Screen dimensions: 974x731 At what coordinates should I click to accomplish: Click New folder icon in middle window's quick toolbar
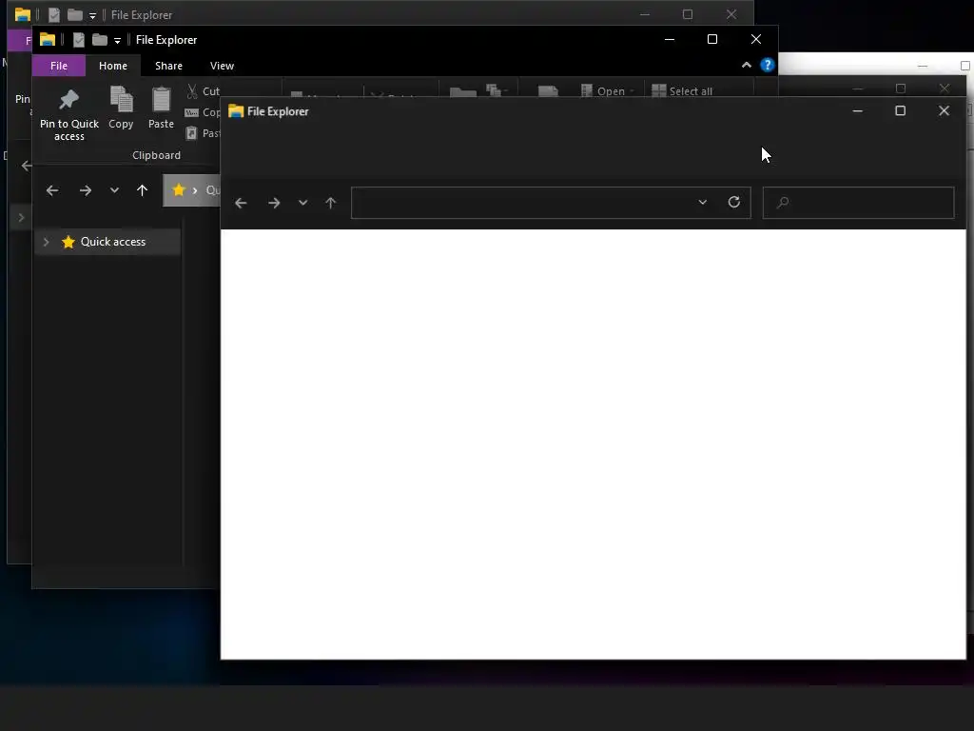pyautogui.click(x=99, y=40)
